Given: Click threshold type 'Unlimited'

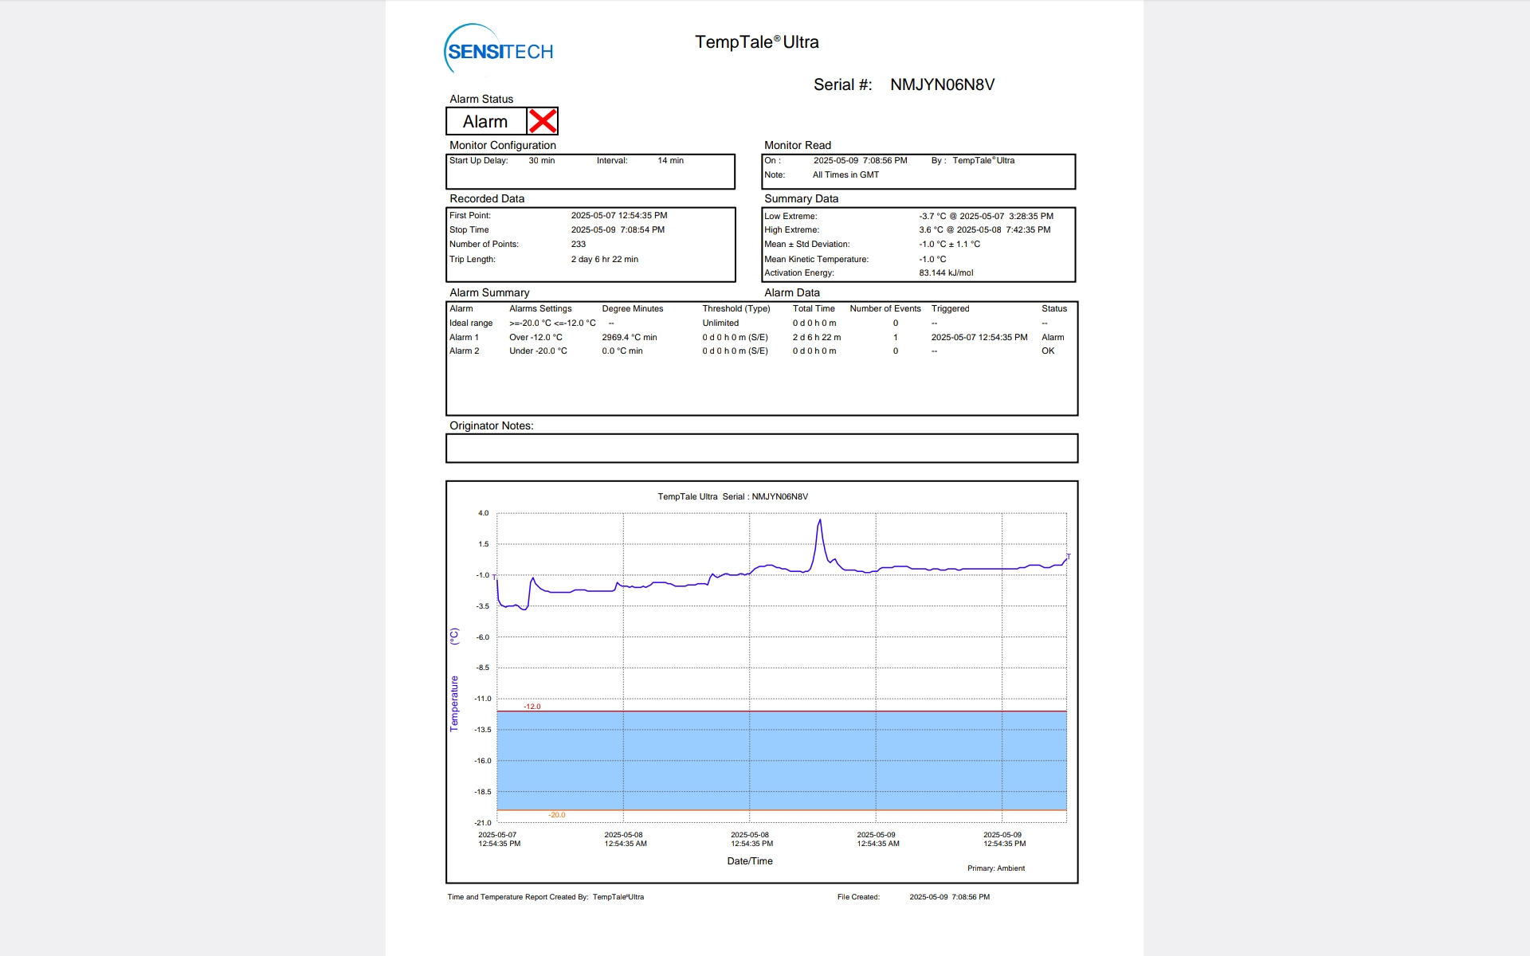Looking at the screenshot, I should (720, 323).
